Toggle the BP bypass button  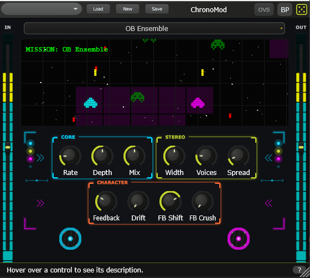285,9
